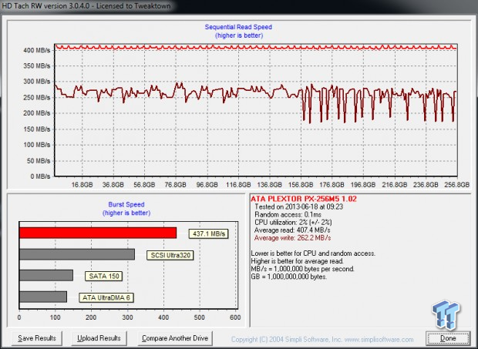The height and width of the screenshot is (349, 478).
Task: Click the 'Lower is better for CPU' note
Action: pyautogui.click(x=313, y=253)
